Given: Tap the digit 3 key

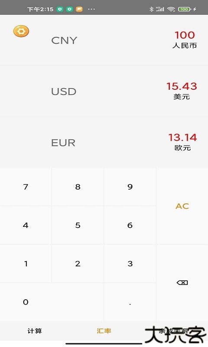Looking at the screenshot, I should click(130, 264).
